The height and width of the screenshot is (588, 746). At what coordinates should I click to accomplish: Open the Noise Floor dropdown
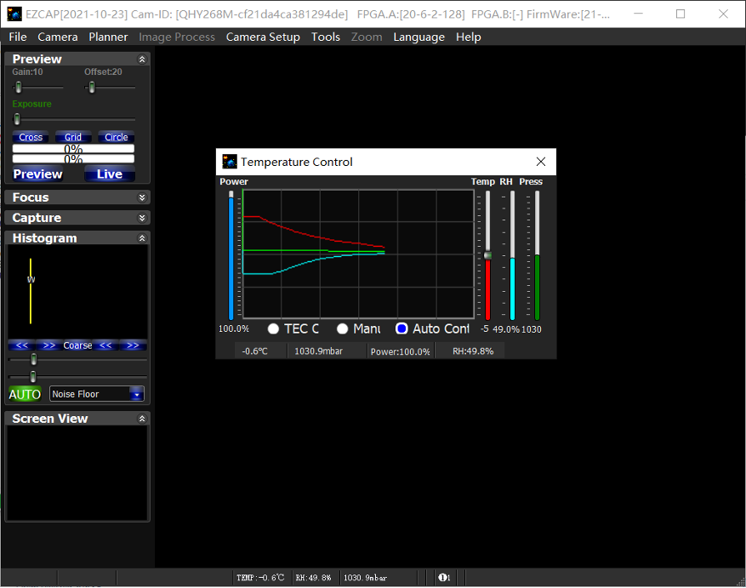(136, 394)
